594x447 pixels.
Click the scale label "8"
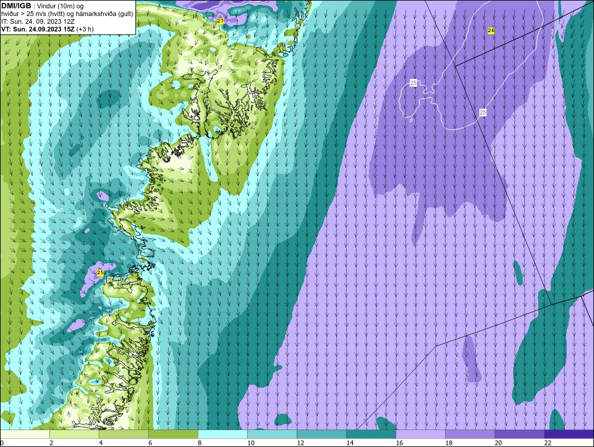(200, 443)
